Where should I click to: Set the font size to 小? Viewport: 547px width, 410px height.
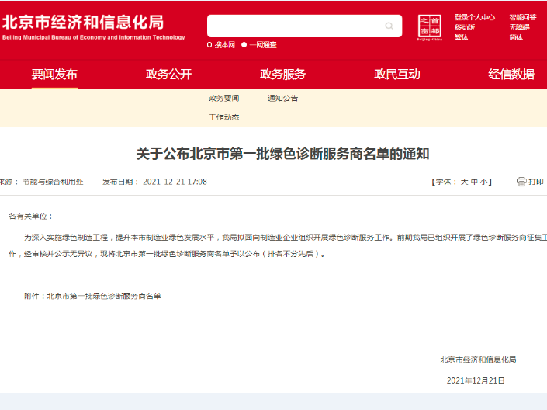click(x=483, y=182)
